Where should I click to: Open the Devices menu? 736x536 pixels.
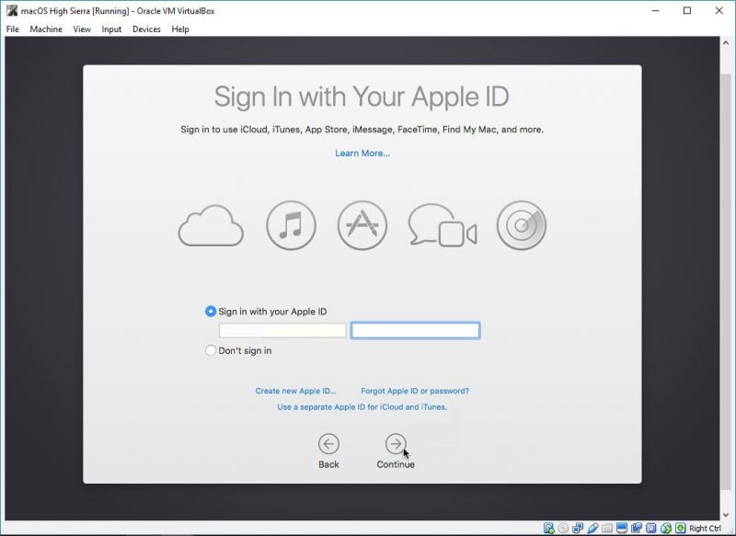[x=146, y=29]
